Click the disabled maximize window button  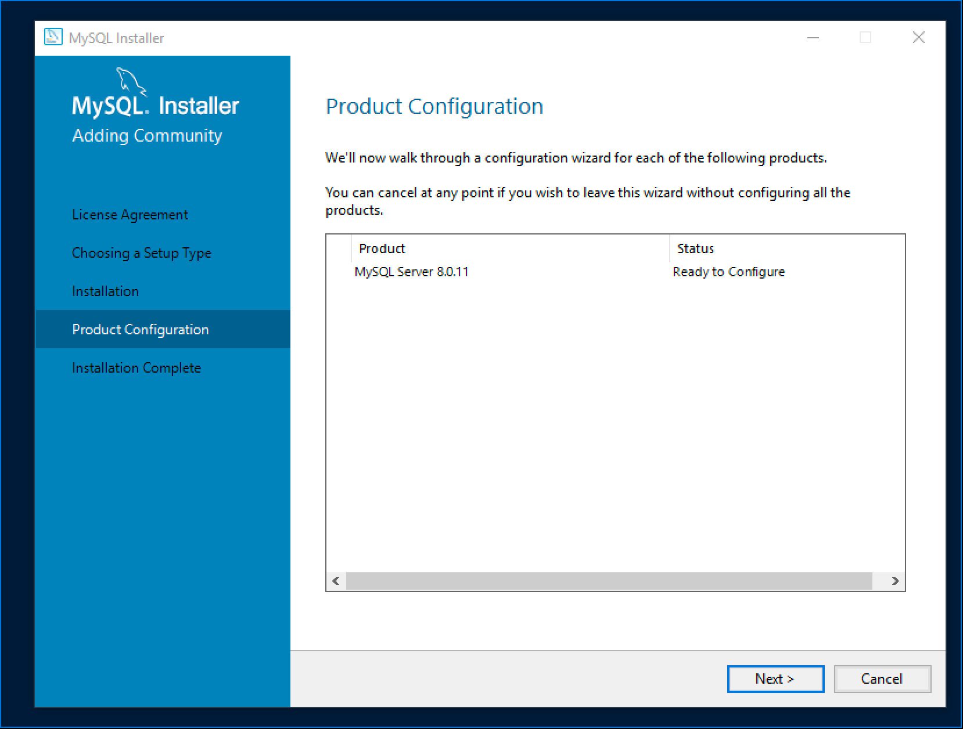tap(865, 38)
